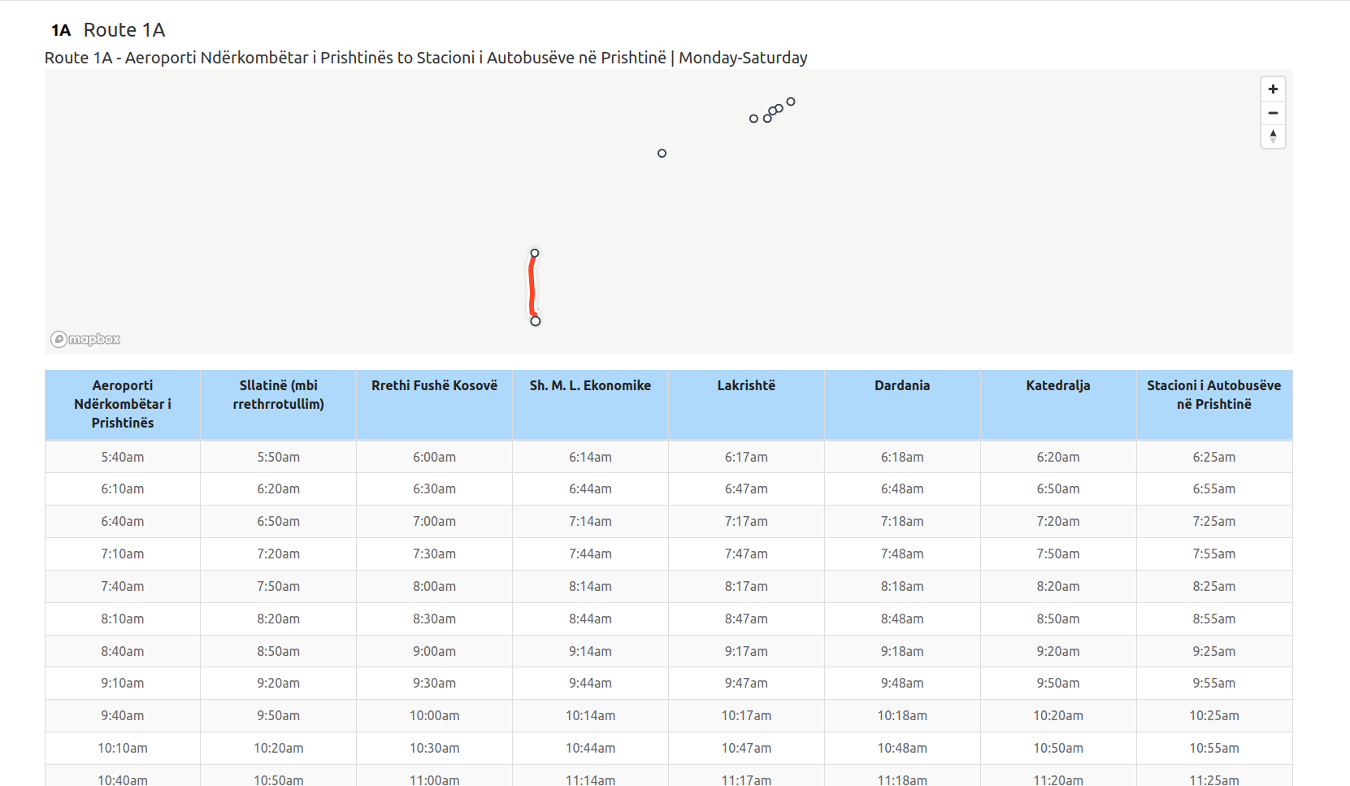
Task: Click 6:10am airport departure cell
Action: click(x=123, y=489)
